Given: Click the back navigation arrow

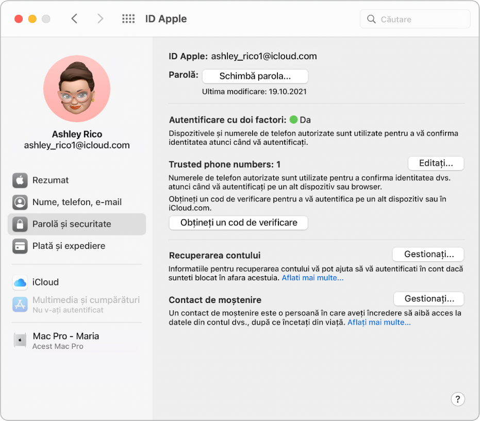Looking at the screenshot, I should pyautogui.click(x=74, y=19).
